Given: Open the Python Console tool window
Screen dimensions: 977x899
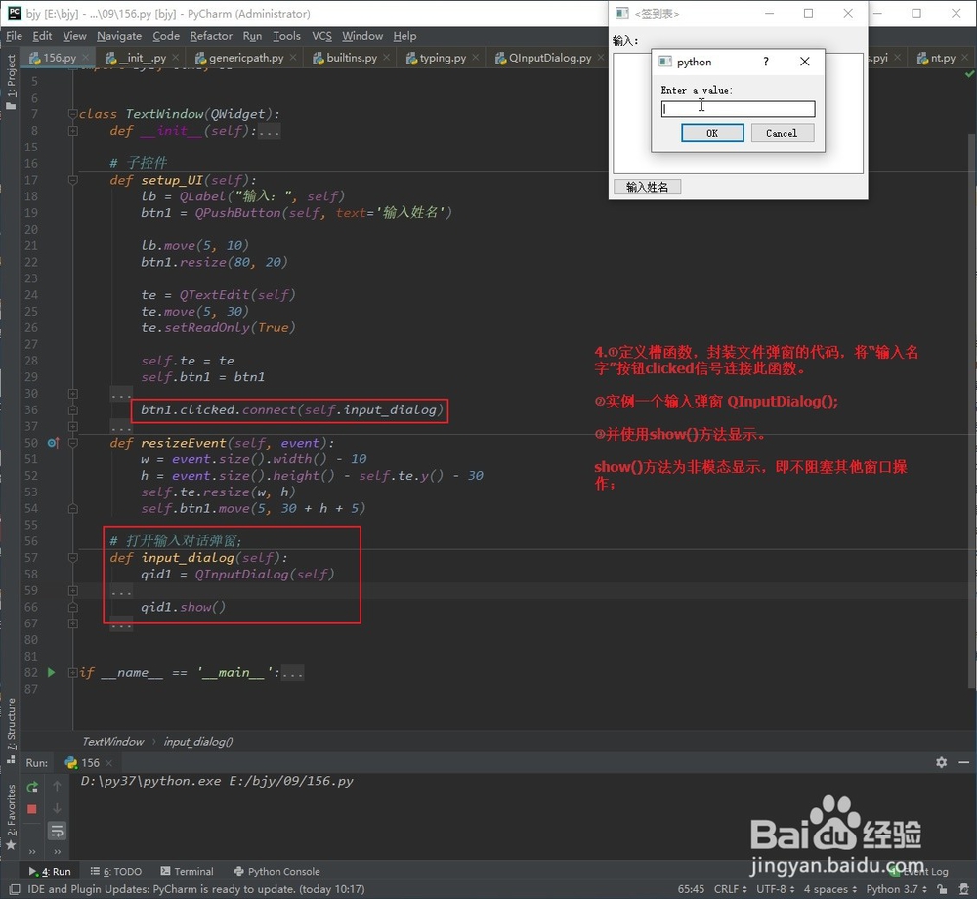Looking at the screenshot, I should coord(276,871).
